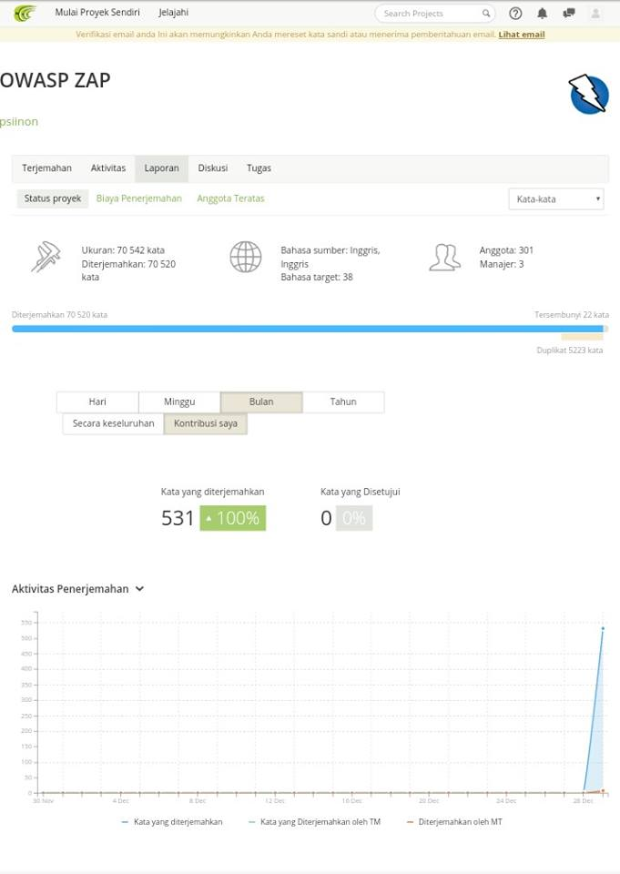The height and width of the screenshot is (874, 620).
Task: Switch to Kontribusi saya view
Action: pos(206,423)
